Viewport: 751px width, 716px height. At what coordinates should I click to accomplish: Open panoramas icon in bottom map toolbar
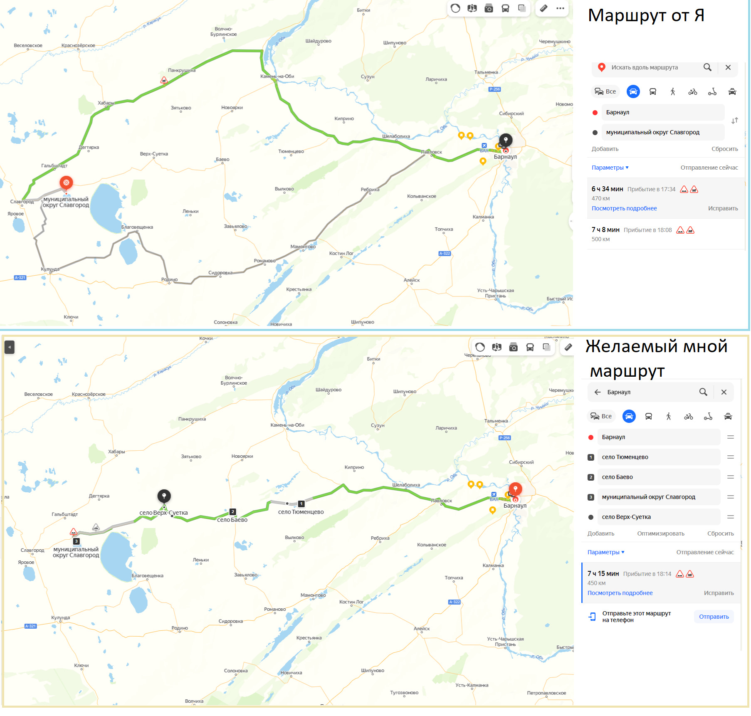click(x=497, y=347)
